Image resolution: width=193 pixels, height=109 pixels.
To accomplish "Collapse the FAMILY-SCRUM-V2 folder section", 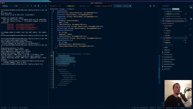I will click(x=168, y=24).
